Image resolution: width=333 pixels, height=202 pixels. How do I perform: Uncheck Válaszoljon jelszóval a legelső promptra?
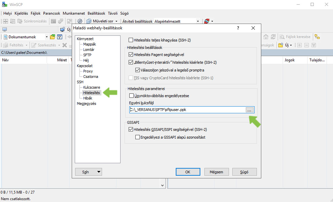pyautogui.click(x=137, y=70)
